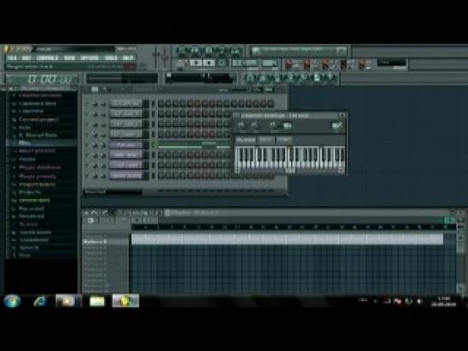Open the Projects folder in browser
The height and width of the screenshot is (351, 468).
(30, 192)
